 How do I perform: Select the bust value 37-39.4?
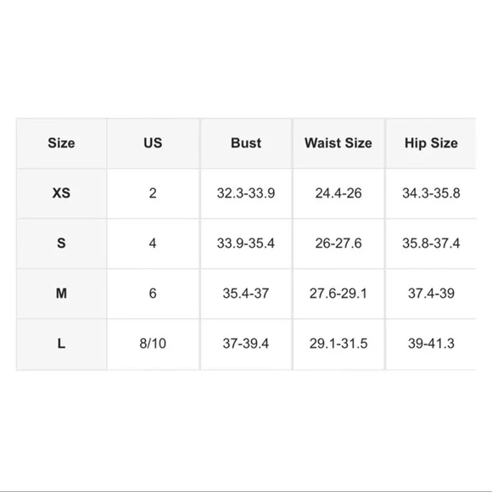pyautogui.click(x=246, y=344)
